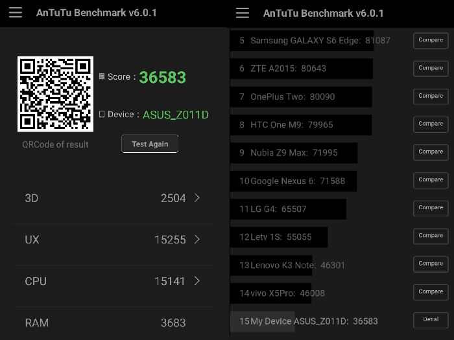This screenshot has height=340, width=454.
Task: Compare with Lenovo K3 Note
Action: (x=431, y=264)
